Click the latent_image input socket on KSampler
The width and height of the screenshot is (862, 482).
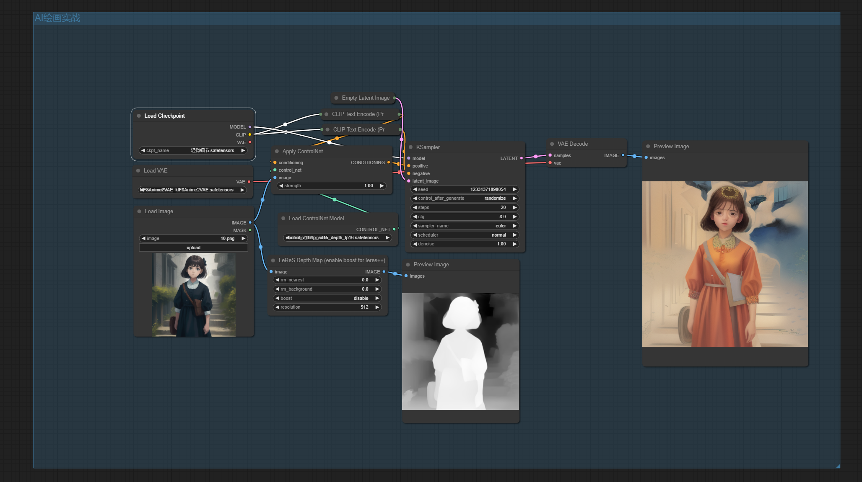tap(409, 181)
